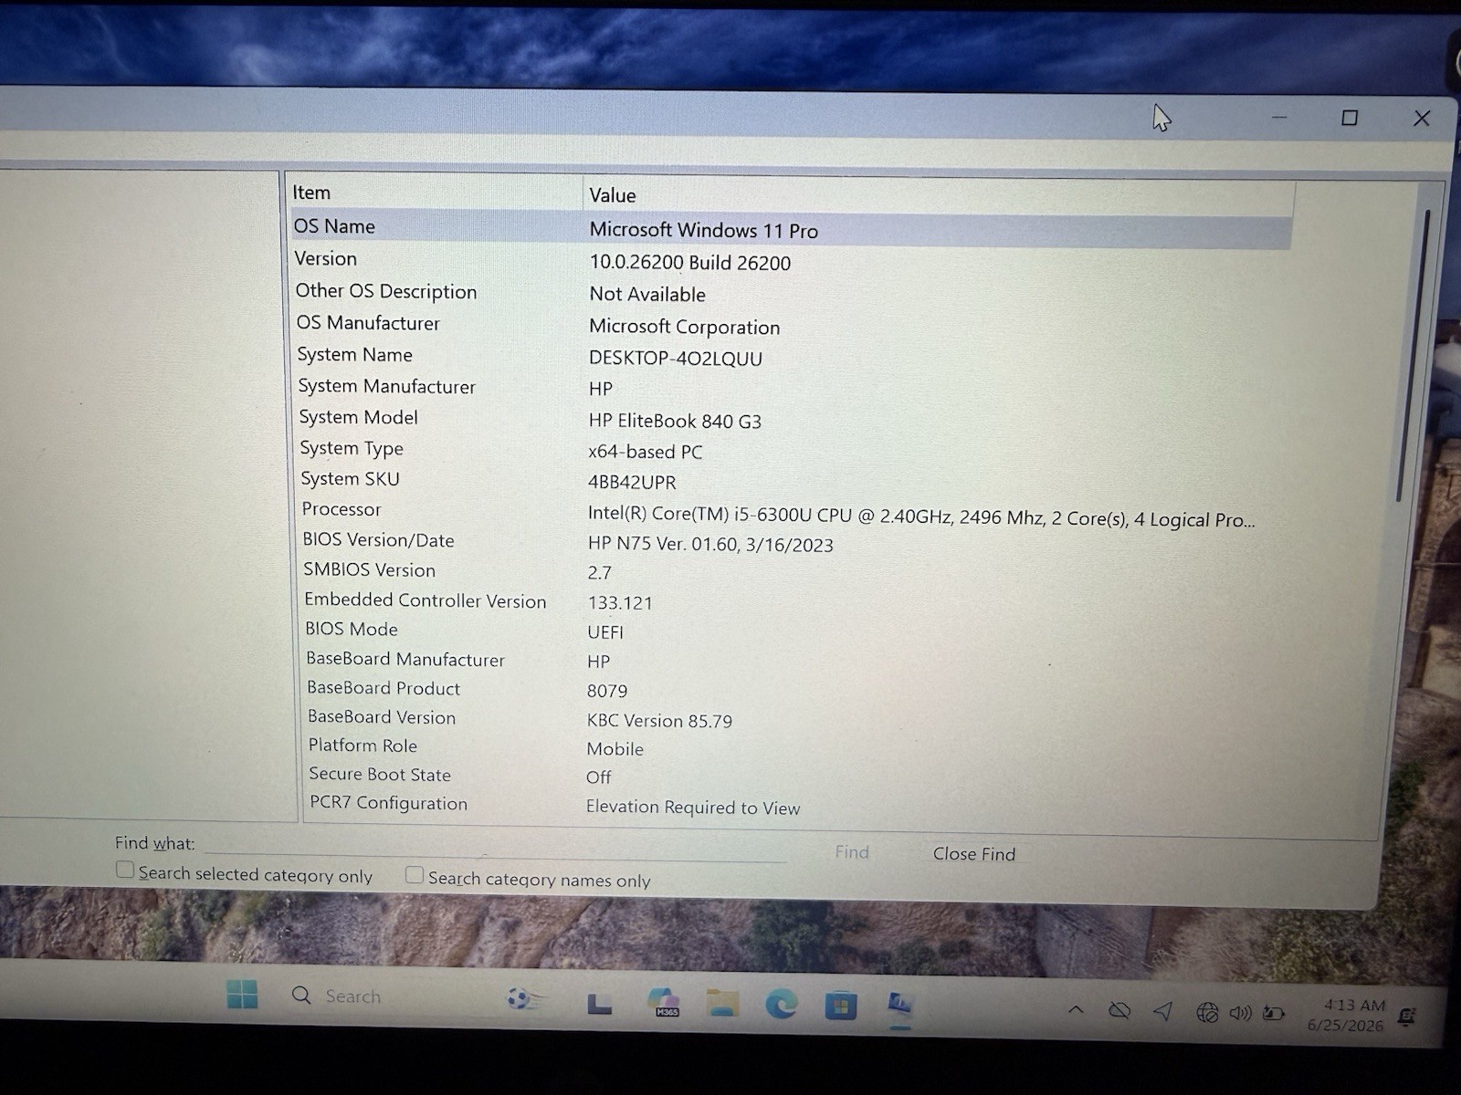Viewport: 1461px width, 1095px height.
Task: Minimize the System Information window
Action: click(x=1279, y=118)
